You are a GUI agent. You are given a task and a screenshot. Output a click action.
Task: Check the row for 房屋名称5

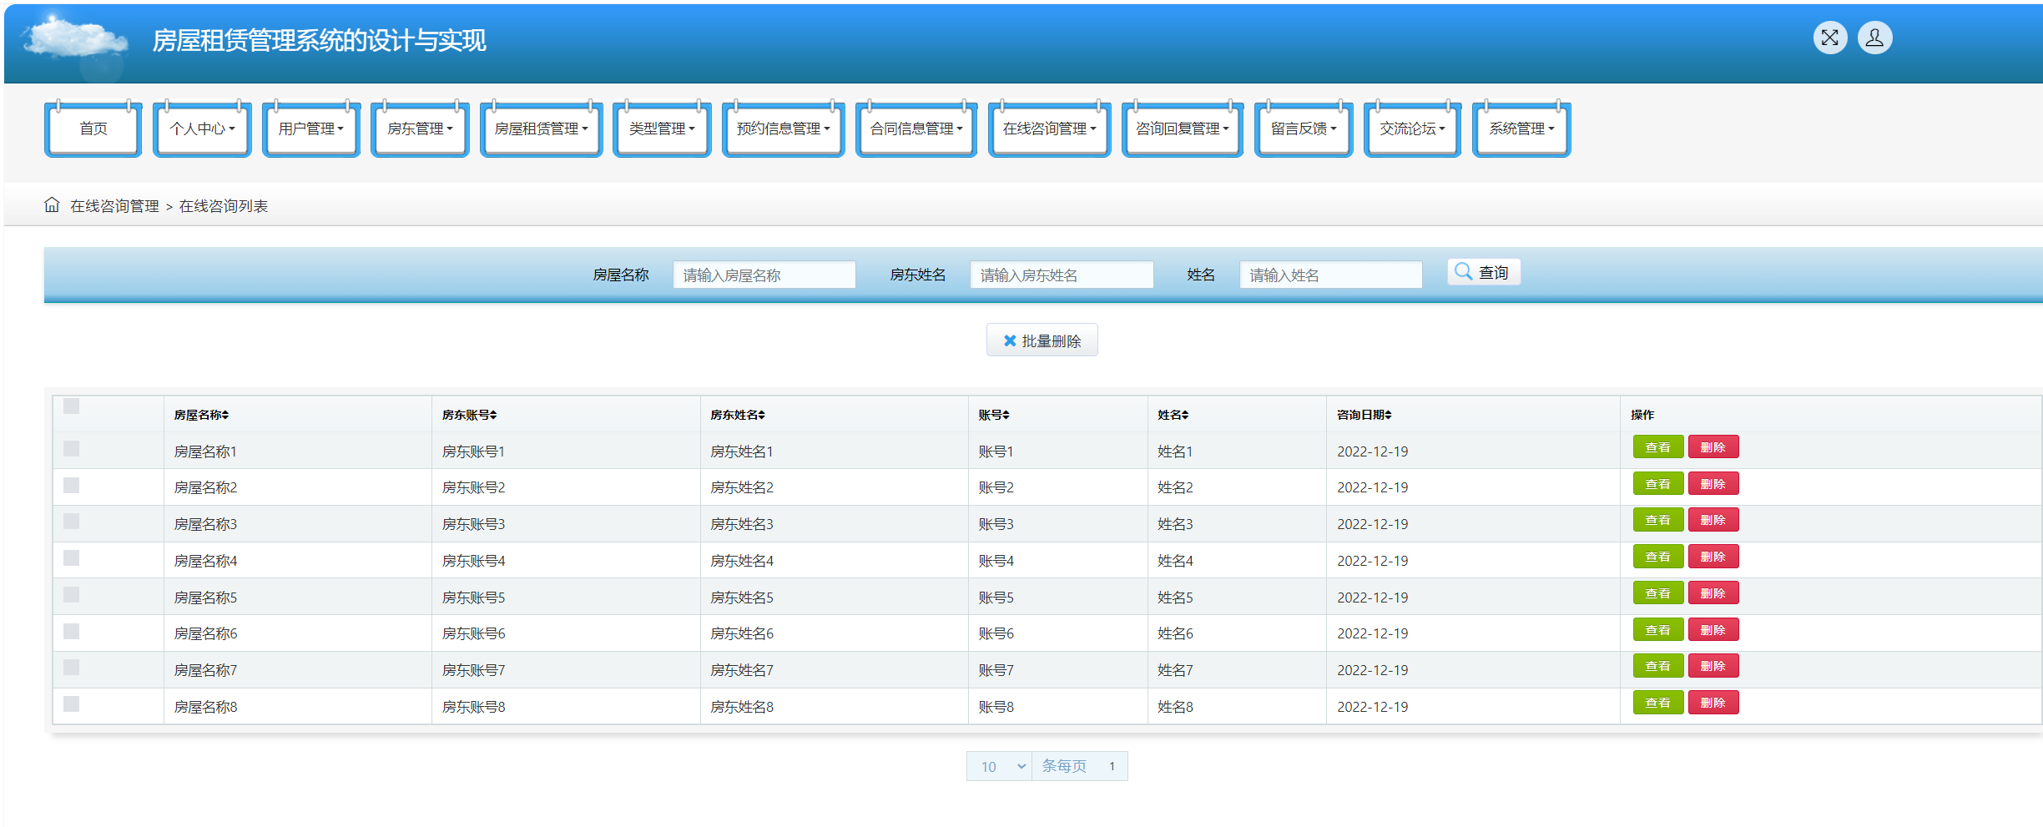(72, 595)
